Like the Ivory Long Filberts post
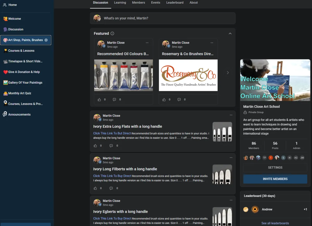Image resolution: width=312 pixels, height=226 pixels. point(95,188)
